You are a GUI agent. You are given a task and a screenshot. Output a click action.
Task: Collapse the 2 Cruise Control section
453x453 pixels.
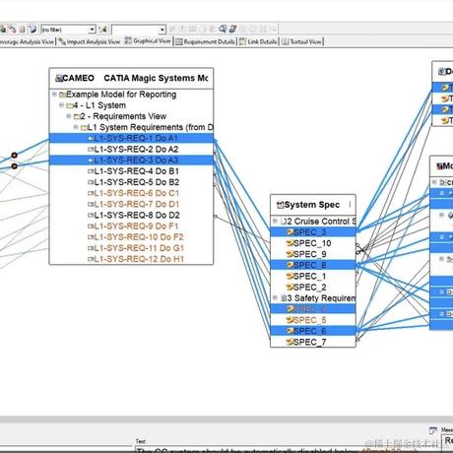click(x=275, y=221)
